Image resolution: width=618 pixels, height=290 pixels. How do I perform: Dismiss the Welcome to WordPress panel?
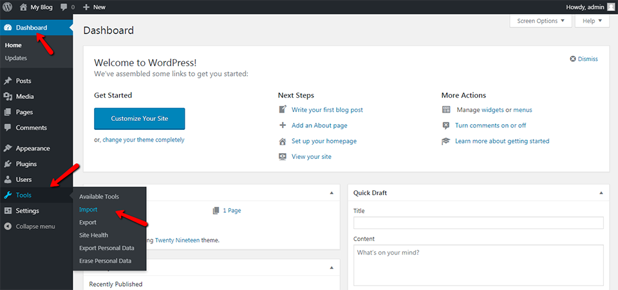pos(584,59)
